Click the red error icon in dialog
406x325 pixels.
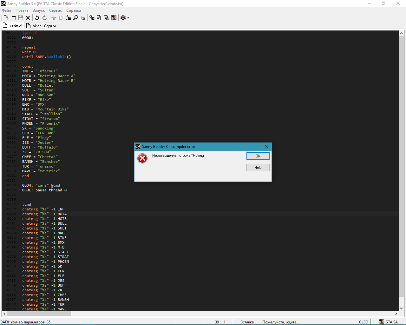[142, 158]
